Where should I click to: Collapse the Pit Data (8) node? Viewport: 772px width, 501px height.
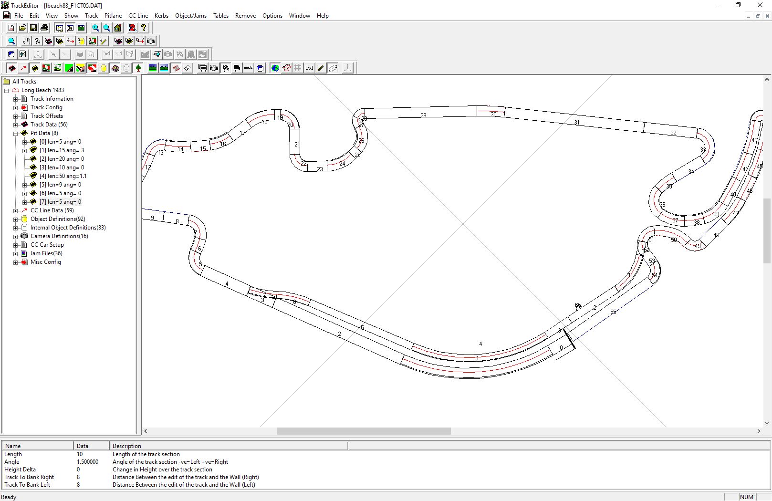click(16, 133)
